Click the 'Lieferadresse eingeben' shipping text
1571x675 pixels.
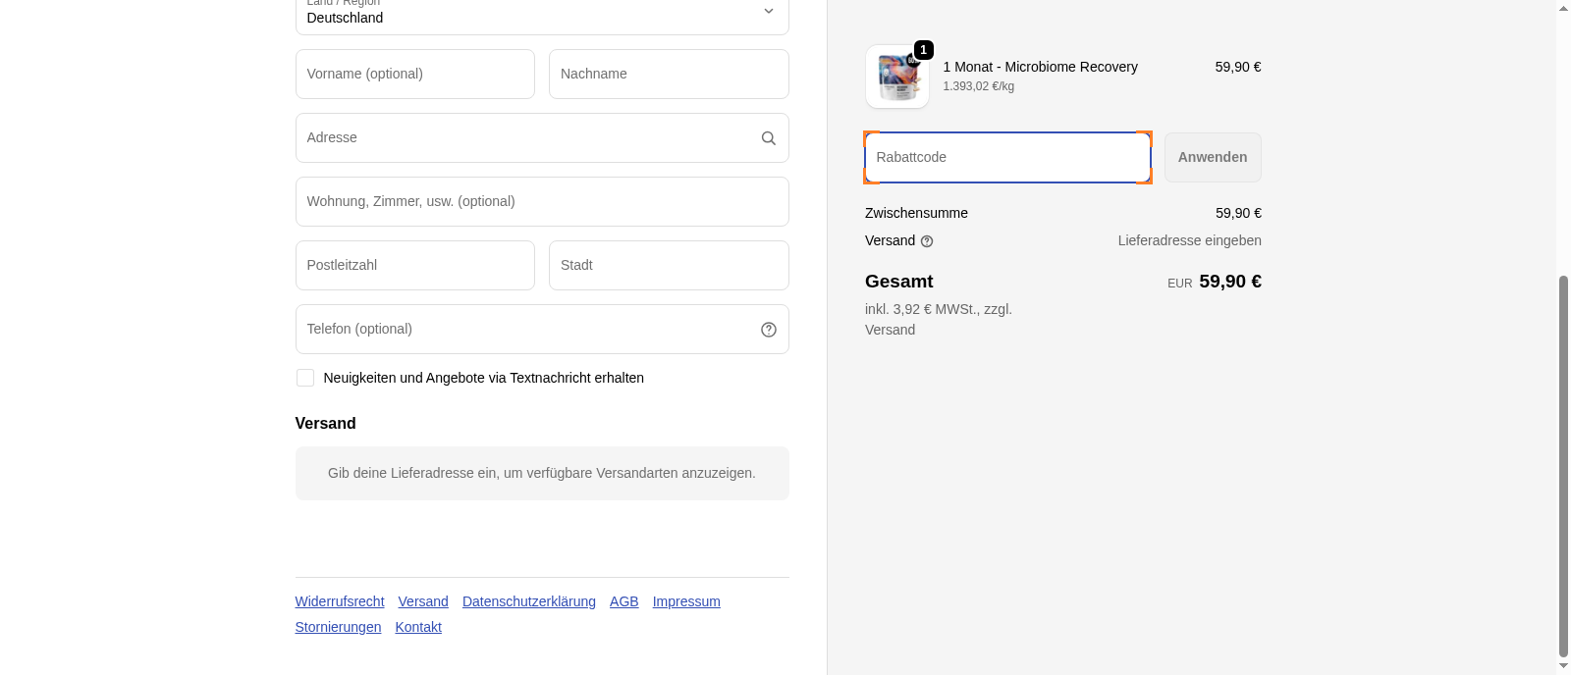click(1190, 240)
